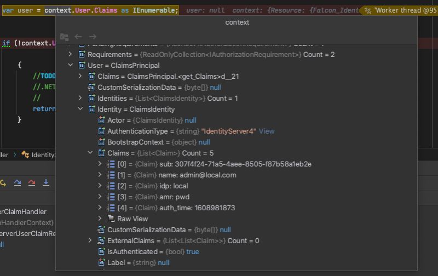Click the inline hint 'user: null'
Screen dimensions: 438x276
[205, 10]
